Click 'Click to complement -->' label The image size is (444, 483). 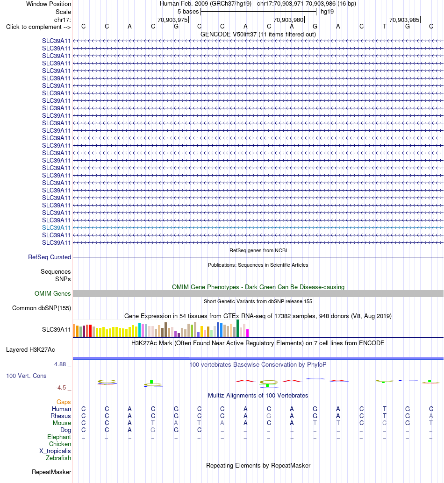(38, 27)
